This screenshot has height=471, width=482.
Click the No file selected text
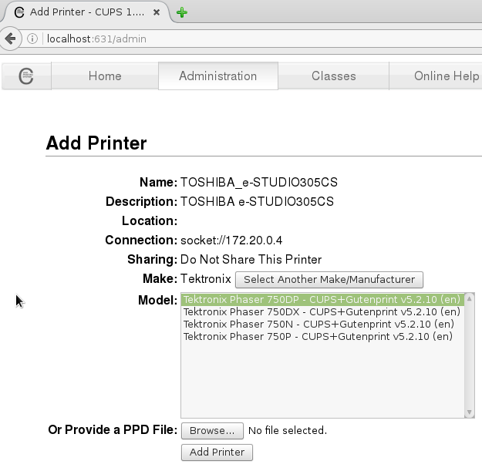point(288,430)
